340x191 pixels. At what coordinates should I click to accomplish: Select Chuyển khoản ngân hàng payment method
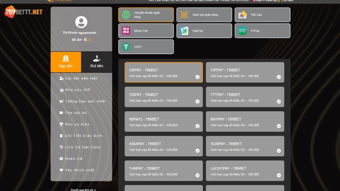[x=146, y=15]
